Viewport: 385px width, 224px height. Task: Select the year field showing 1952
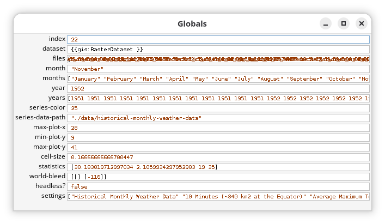[218, 88]
